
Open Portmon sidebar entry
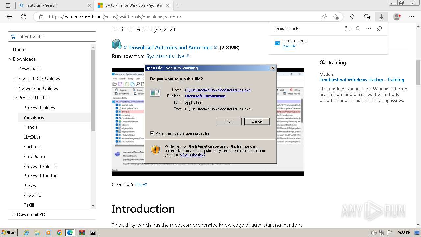tap(32, 146)
